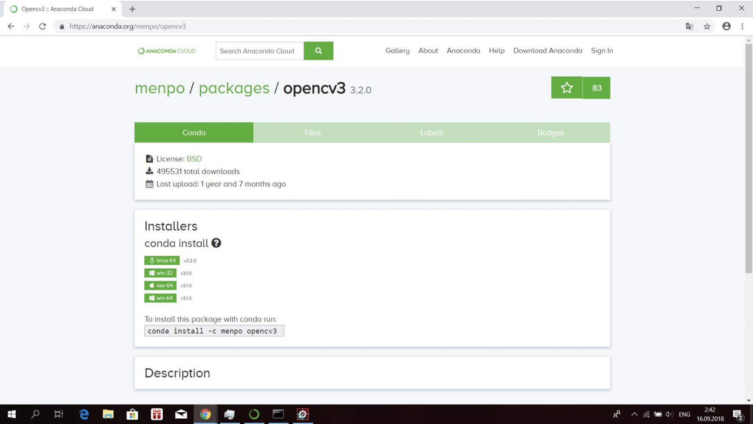Open the Chrome profile icon
The height and width of the screenshot is (424, 753).
point(726,26)
